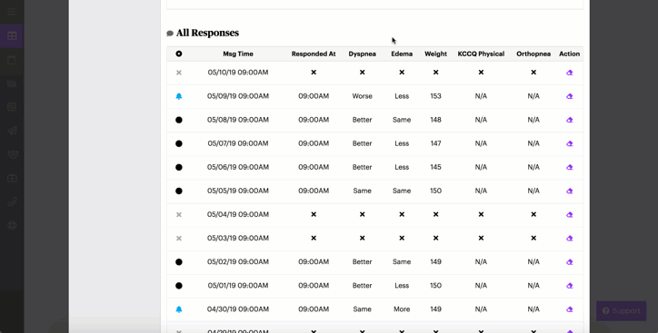Click the eraser action icon for 05/01/19
Image resolution: width=658 pixels, height=333 pixels.
[570, 286]
